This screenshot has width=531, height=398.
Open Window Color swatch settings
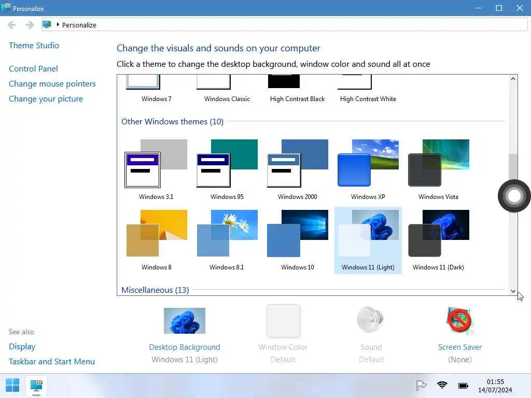(x=283, y=321)
